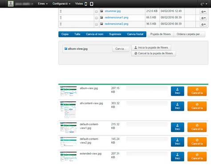Tick the checkbox for redimensionar2.png
Screen dimensions: 211x165
click(97, 24)
